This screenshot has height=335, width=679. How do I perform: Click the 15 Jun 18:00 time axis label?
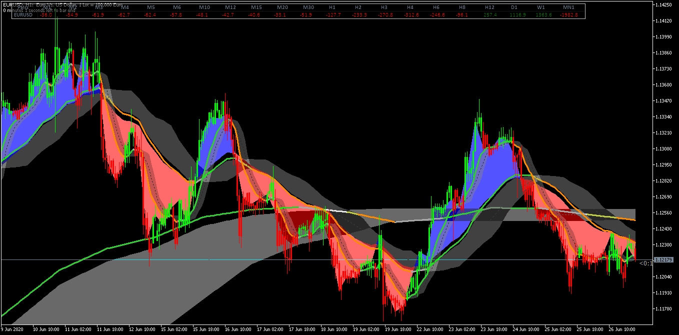point(207,330)
